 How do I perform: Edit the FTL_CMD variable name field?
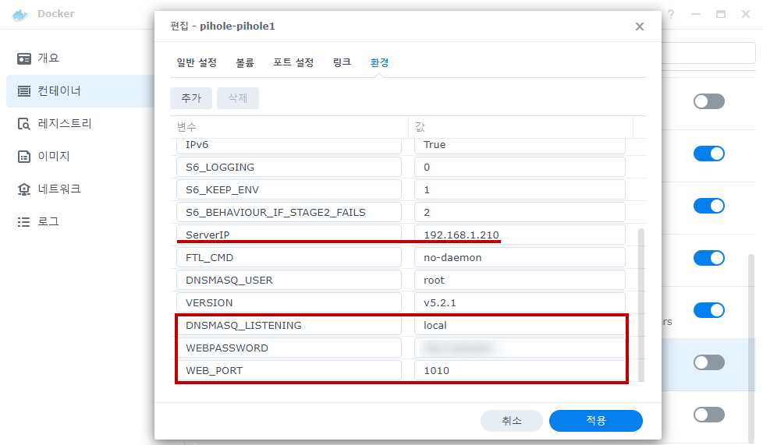pyautogui.click(x=289, y=258)
